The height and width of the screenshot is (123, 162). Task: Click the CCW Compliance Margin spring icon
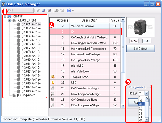[53, 94]
